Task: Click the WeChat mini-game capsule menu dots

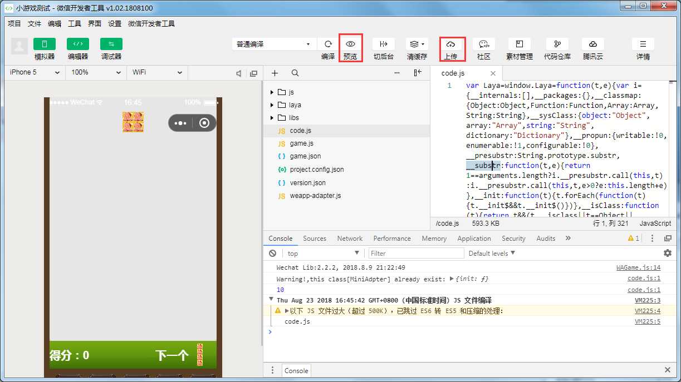Action: (180, 123)
